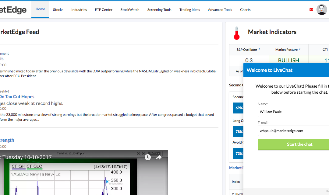329x195 pixels.
Task: Open the Industries menu
Action: (x=79, y=10)
